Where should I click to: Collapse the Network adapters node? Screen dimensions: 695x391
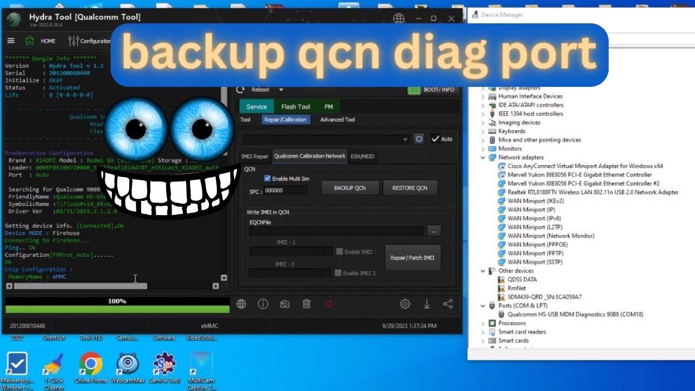[483, 157]
